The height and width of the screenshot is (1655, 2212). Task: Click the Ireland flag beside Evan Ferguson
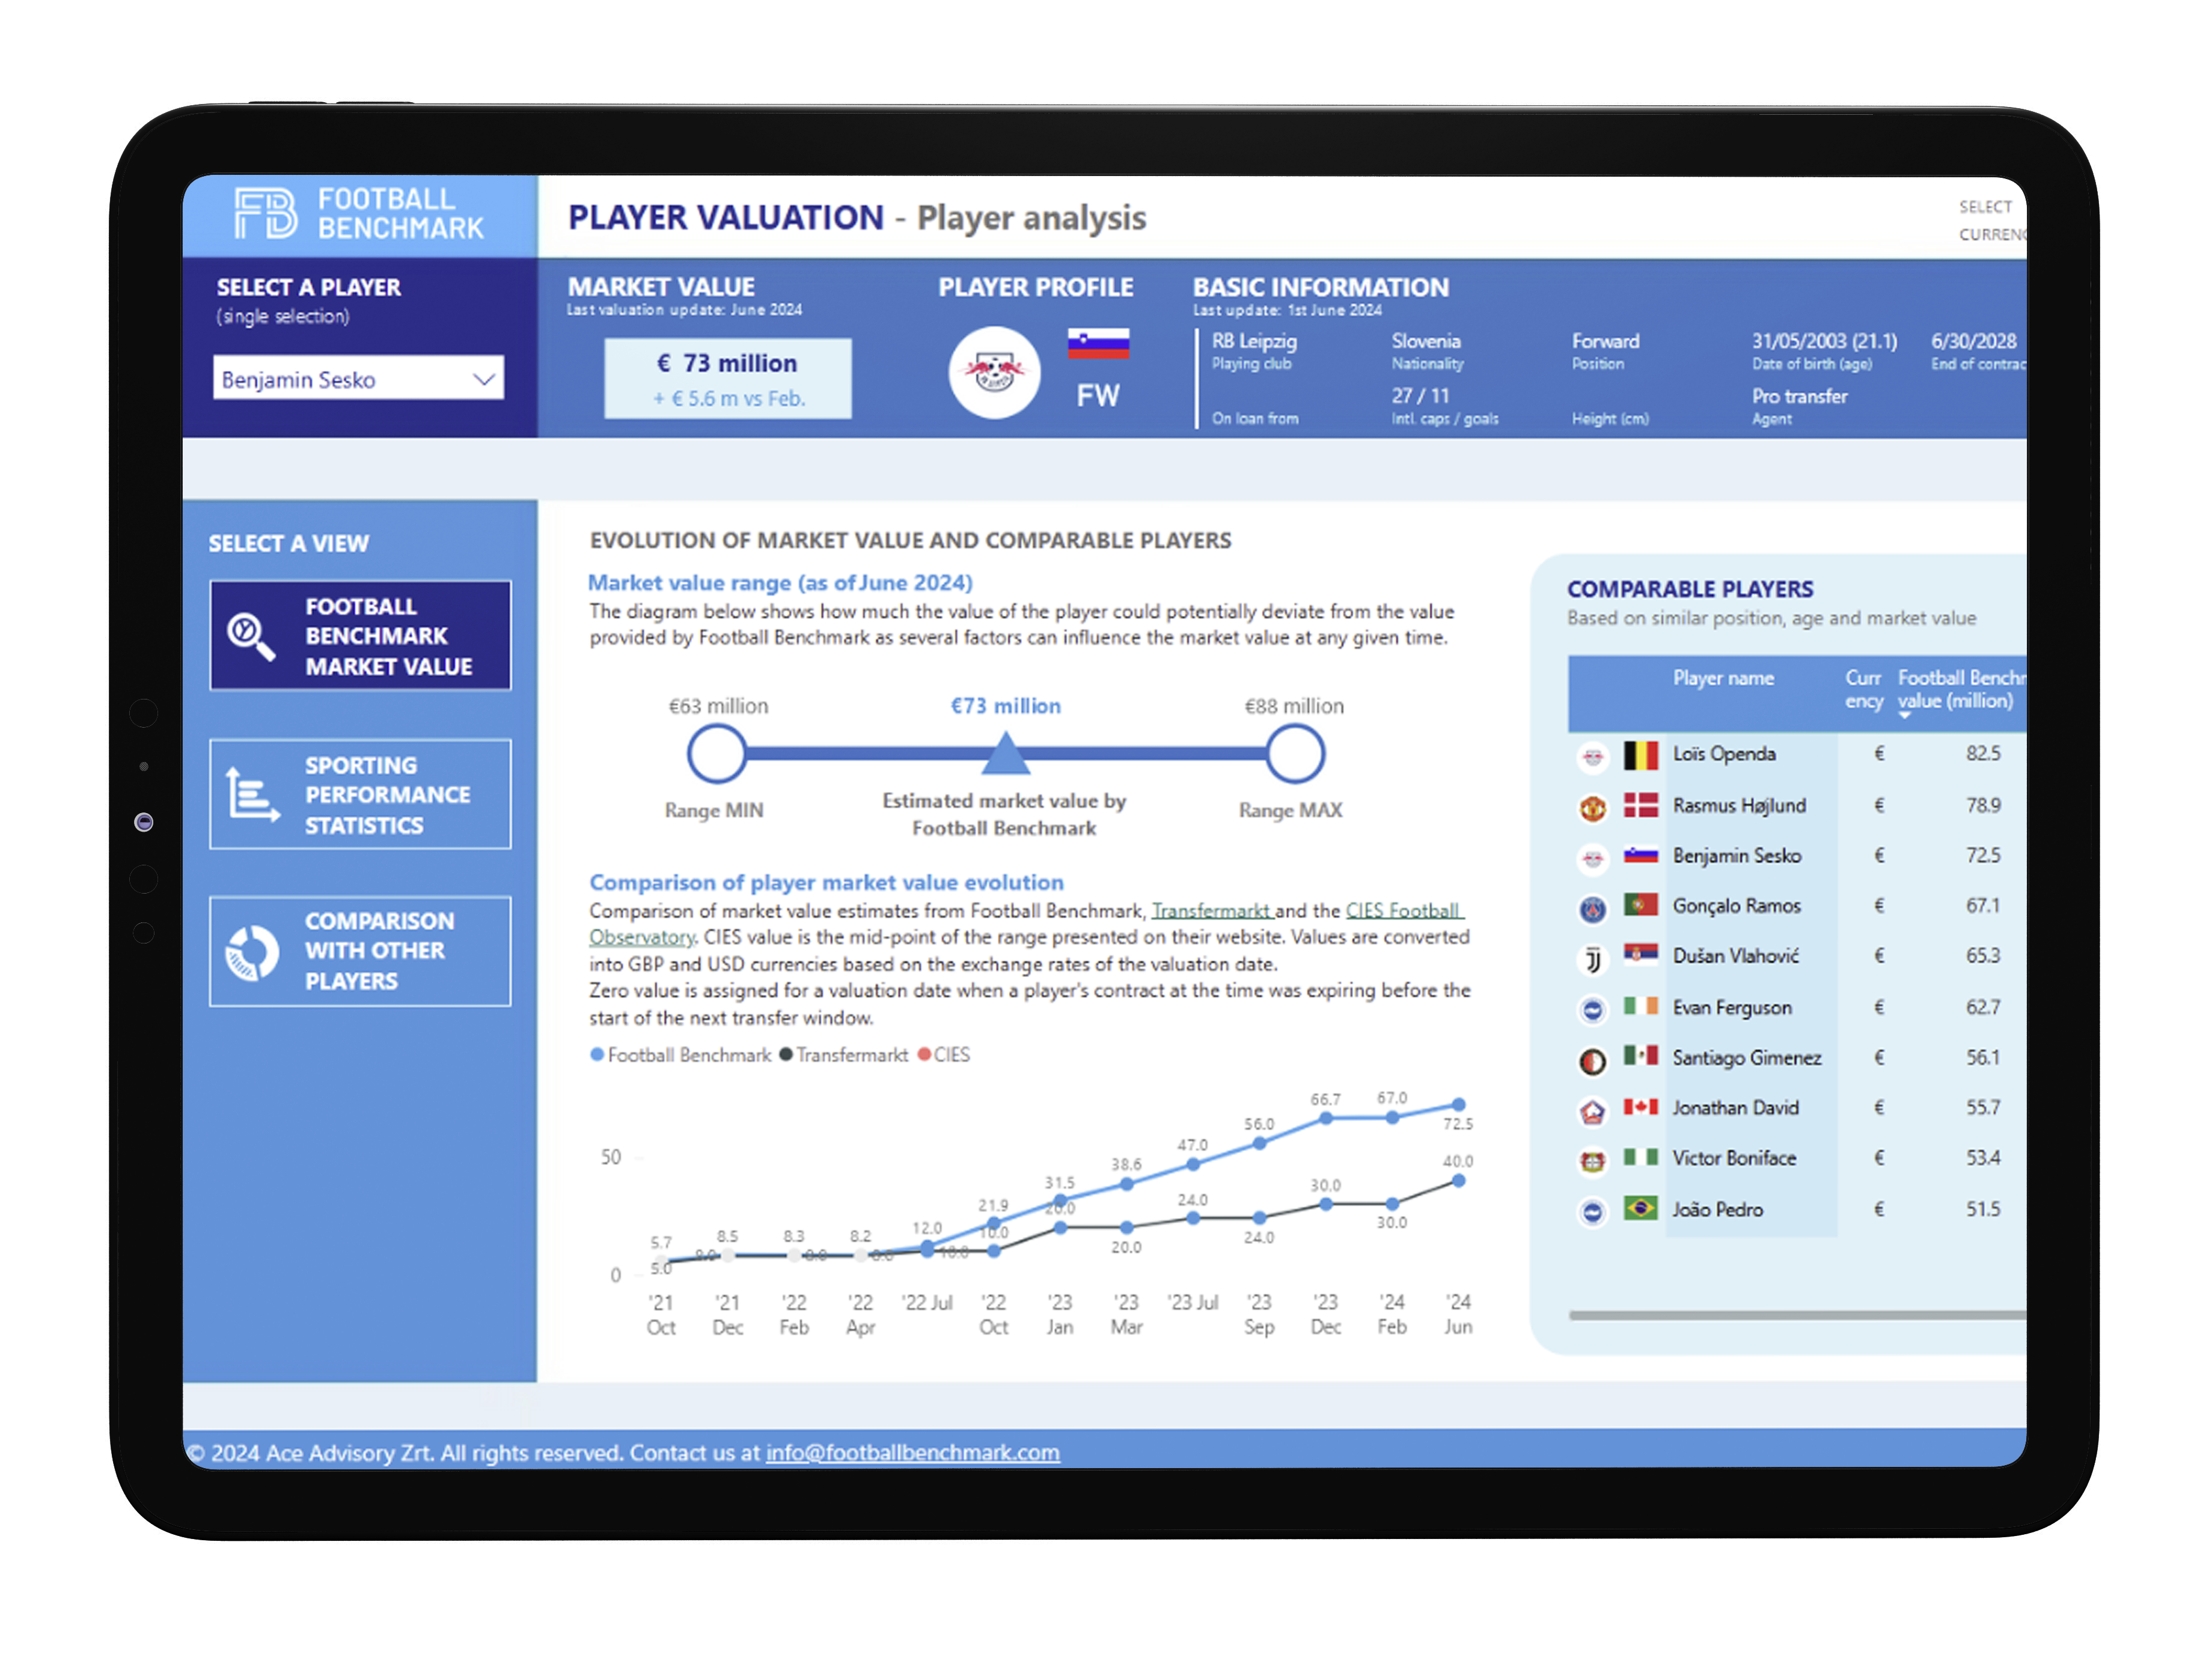1641,1006
